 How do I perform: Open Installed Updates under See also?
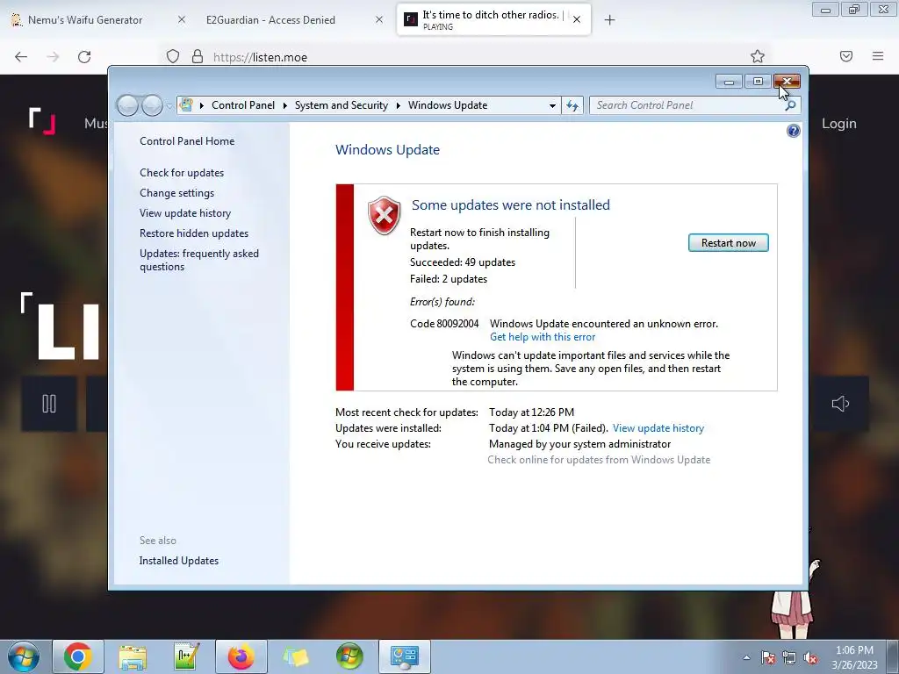[x=179, y=561]
